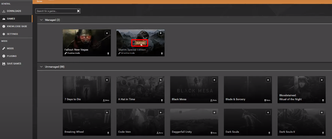This screenshot has width=332, height=139.
Task: Click the '64 active mods' text
Action: click(x=128, y=53)
